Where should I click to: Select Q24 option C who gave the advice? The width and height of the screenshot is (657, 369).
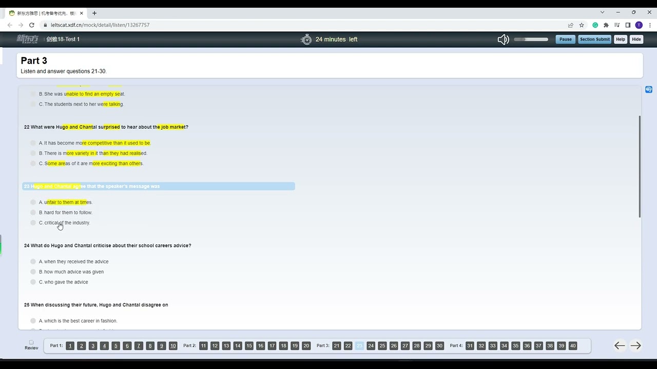[33, 282]
